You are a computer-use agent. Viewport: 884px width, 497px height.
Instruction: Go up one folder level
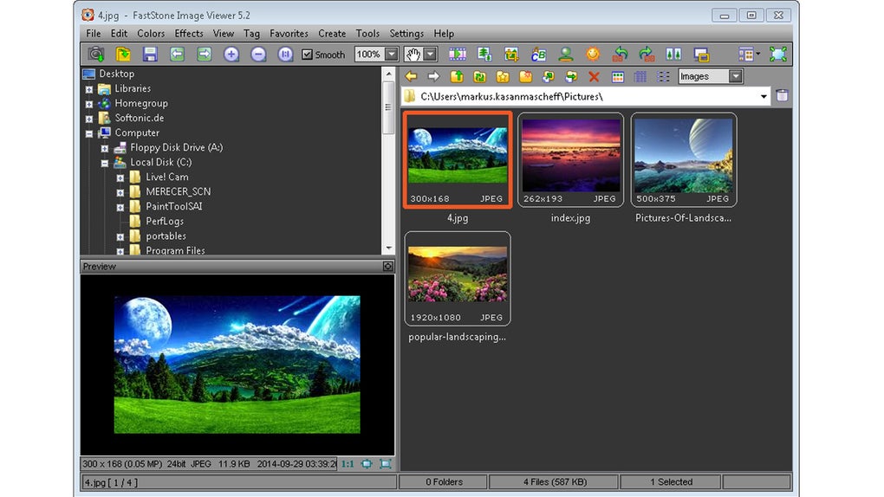click(x=457, y=76)
